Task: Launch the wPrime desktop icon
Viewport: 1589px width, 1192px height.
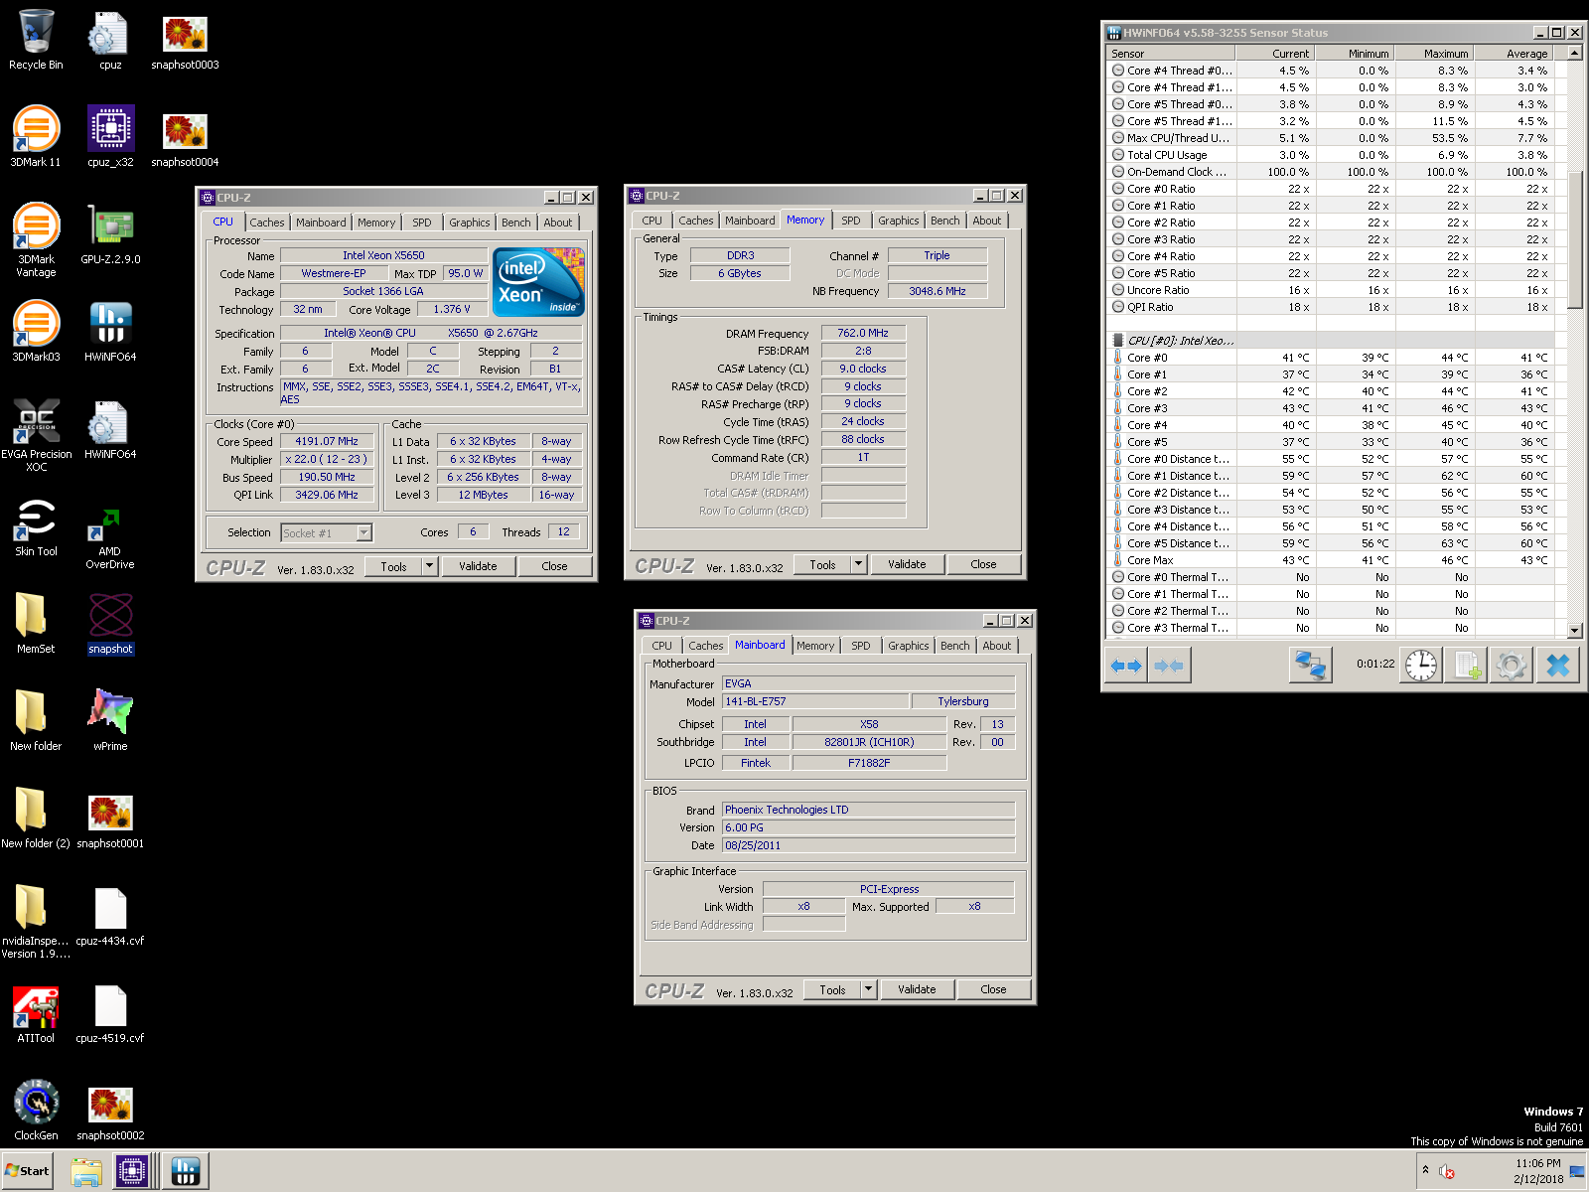Action: [x=110, y=720]
